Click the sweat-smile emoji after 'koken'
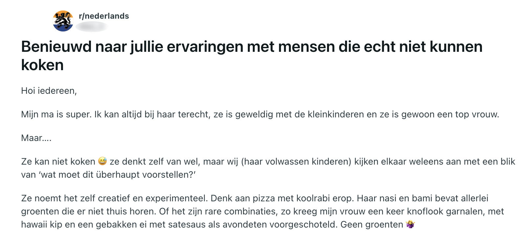This screenshot has width=524, height=240. click(102, 161)
